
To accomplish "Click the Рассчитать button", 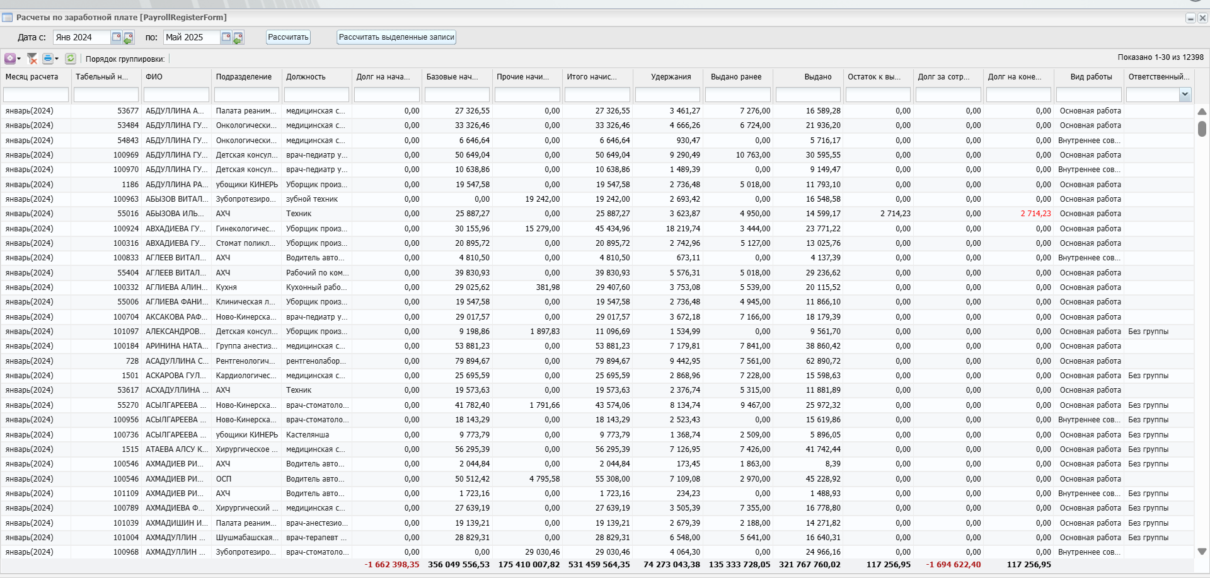I will click(x=288, y=37).
